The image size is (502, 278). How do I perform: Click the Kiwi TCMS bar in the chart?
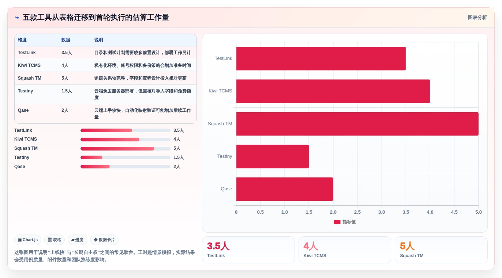[333, 91]
